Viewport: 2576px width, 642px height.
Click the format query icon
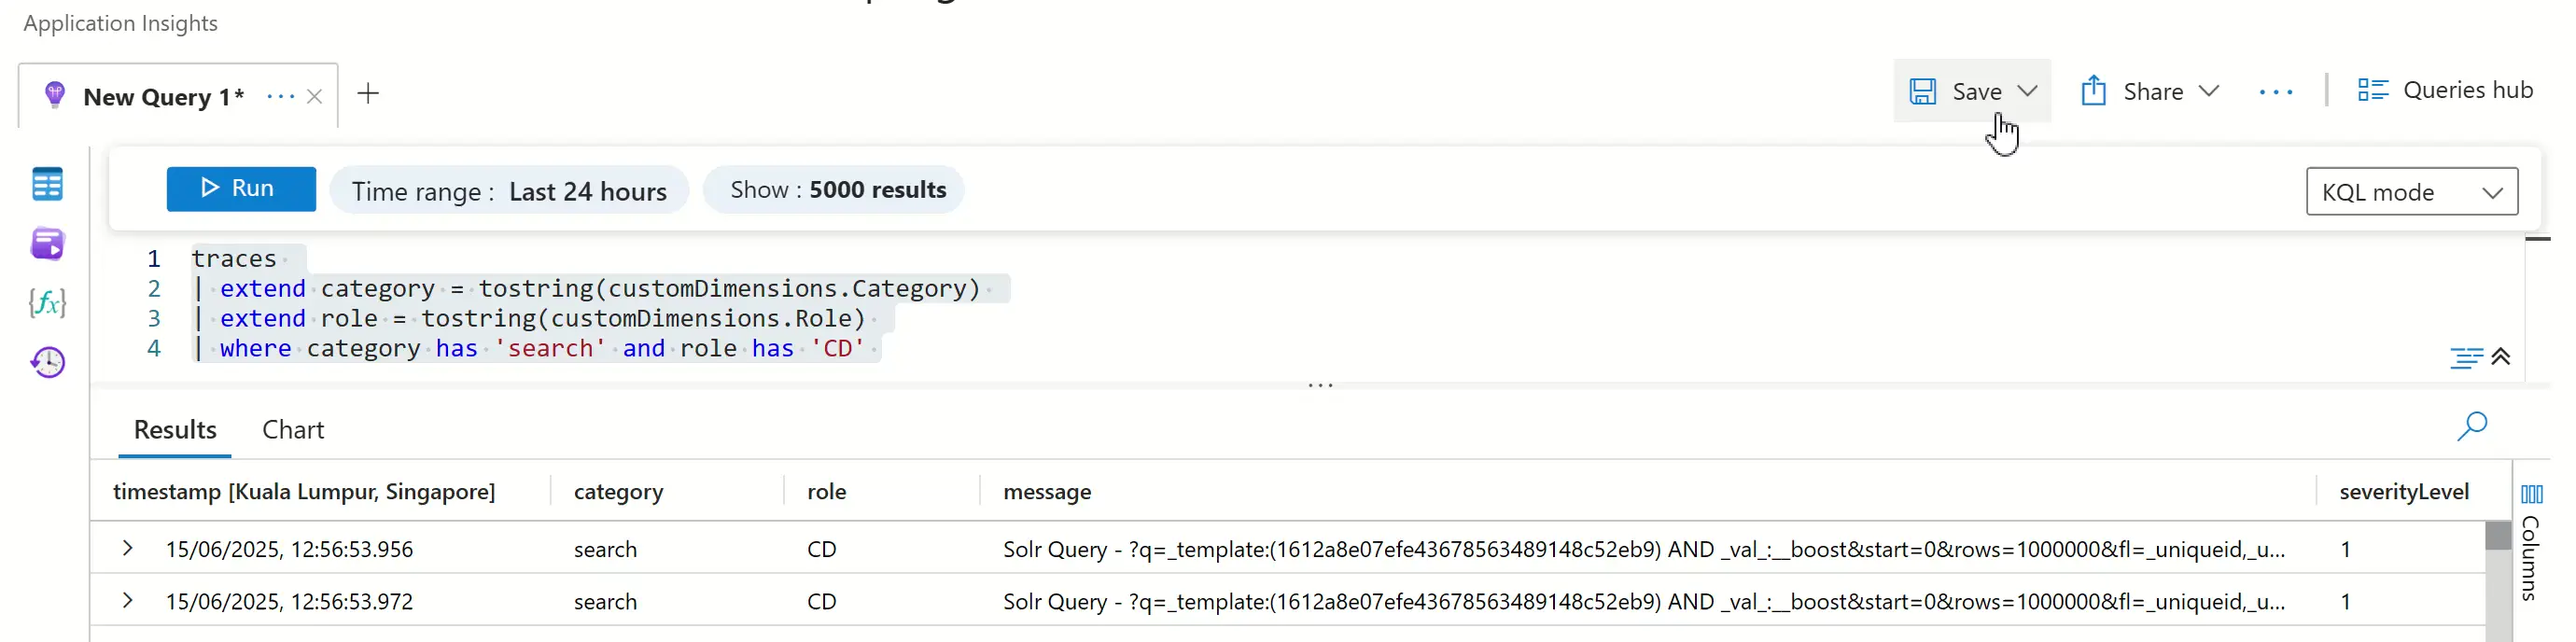(x=2466, y=357)
